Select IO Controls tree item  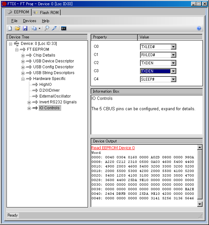(x=49, y=108)
